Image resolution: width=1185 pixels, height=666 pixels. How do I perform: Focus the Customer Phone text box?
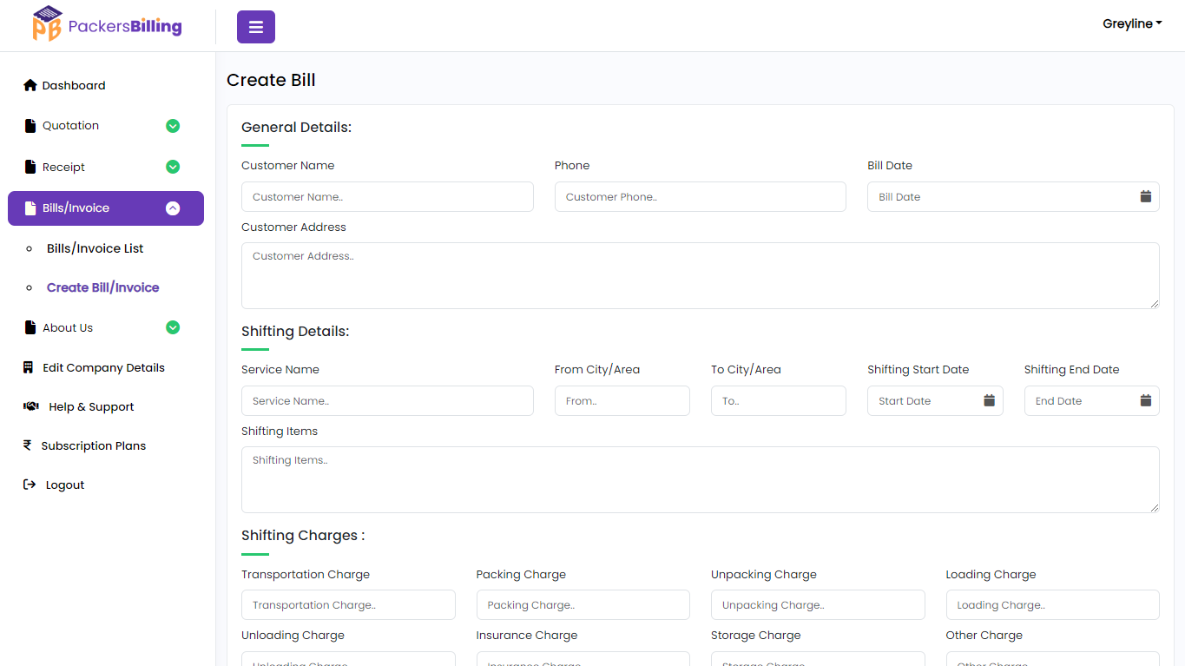coord(700,197)
